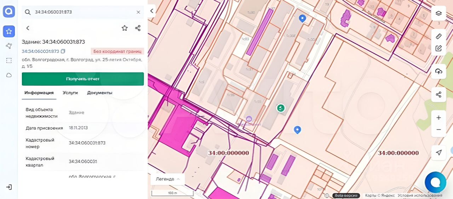Share the map view using right toolbar icon
This screenshot has width=453, height=199.
coord(438,95)
